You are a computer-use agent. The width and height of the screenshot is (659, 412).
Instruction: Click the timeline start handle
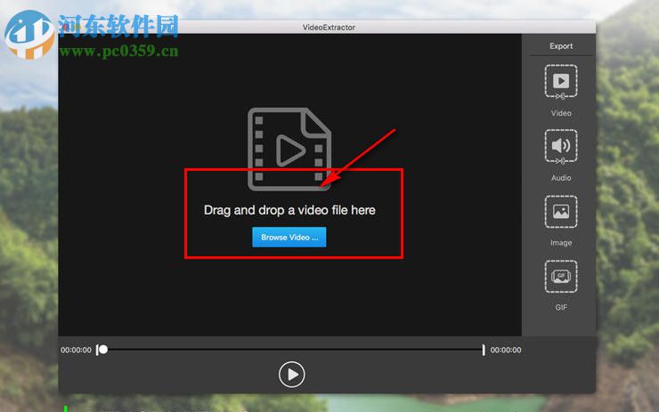coord(102,350)
